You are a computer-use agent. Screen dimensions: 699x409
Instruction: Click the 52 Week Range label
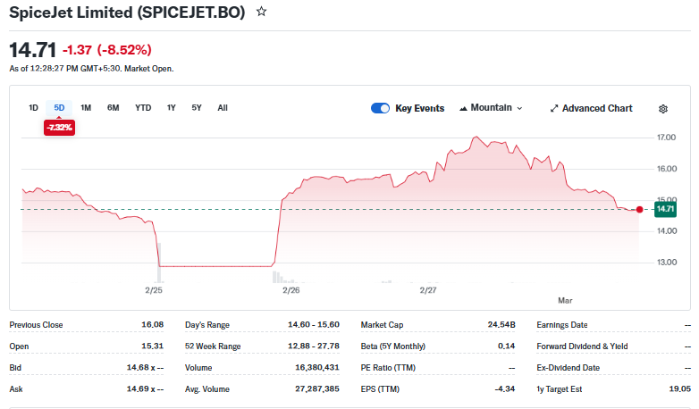point(213,346)
